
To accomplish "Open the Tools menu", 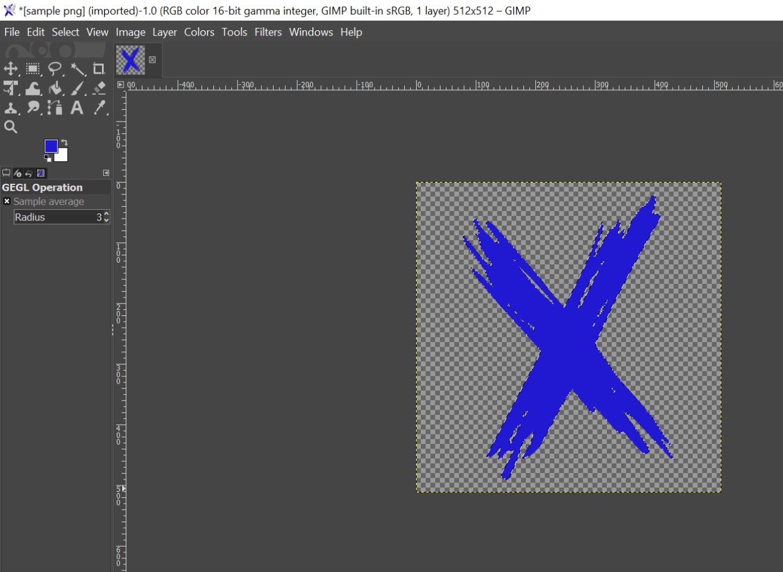I will point(234,32).
